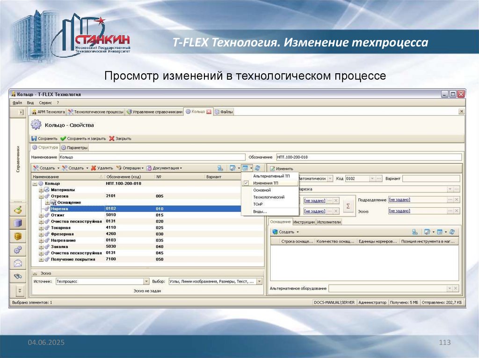Select Технологический from the view menu
The width and height of the screenshot is (479, 358).
click(x=269, y=197)
